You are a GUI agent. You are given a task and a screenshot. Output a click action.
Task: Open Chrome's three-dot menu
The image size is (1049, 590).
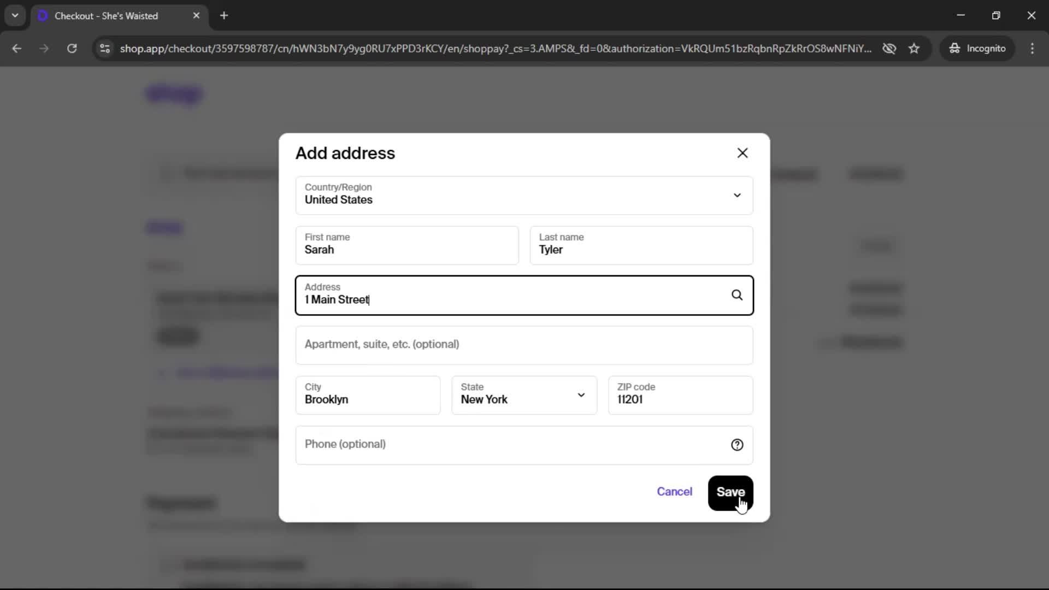click(x=1032, y=48)
